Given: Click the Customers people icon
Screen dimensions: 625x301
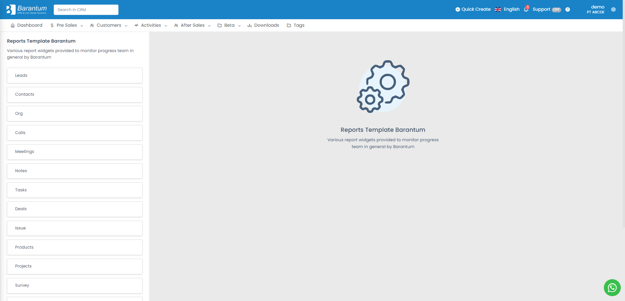Looking at the screenshot, I should [92, 25].
